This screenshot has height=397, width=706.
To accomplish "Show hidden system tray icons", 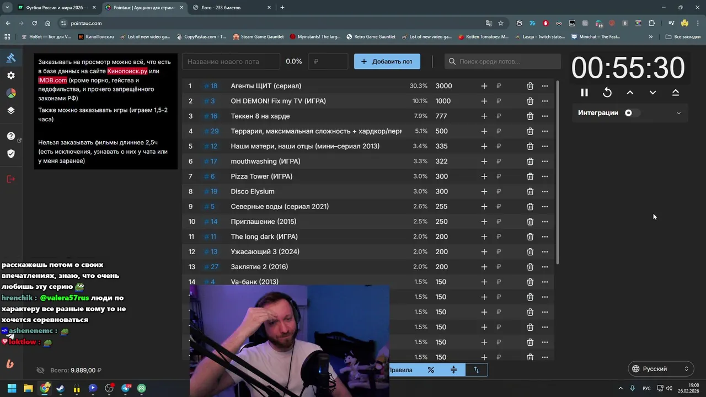I will 621,388.
